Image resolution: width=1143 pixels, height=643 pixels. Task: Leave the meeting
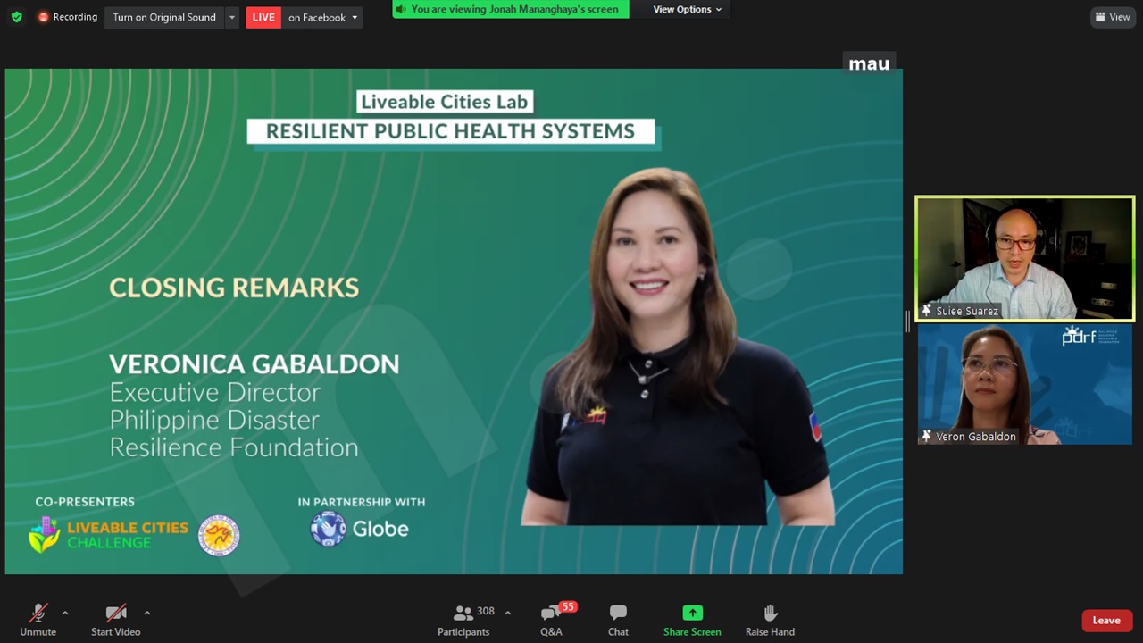(1106, 621)
